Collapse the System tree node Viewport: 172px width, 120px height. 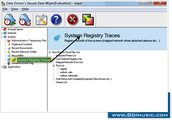pos(2,37)
